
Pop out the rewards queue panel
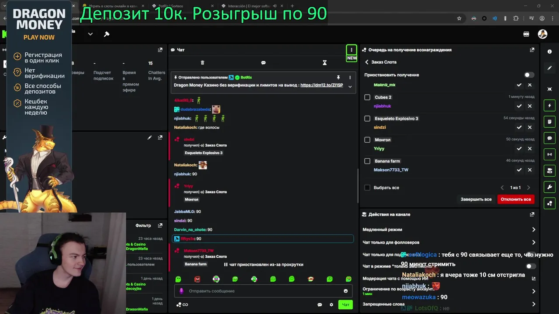click(x=532, y=50)
